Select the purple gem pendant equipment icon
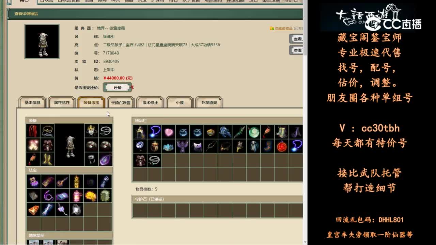The image size is (436, 245). tap(106, 159)
